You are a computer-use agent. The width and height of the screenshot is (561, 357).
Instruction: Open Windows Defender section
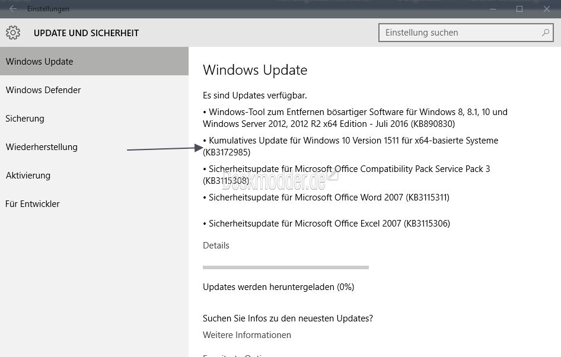(94, 90)
